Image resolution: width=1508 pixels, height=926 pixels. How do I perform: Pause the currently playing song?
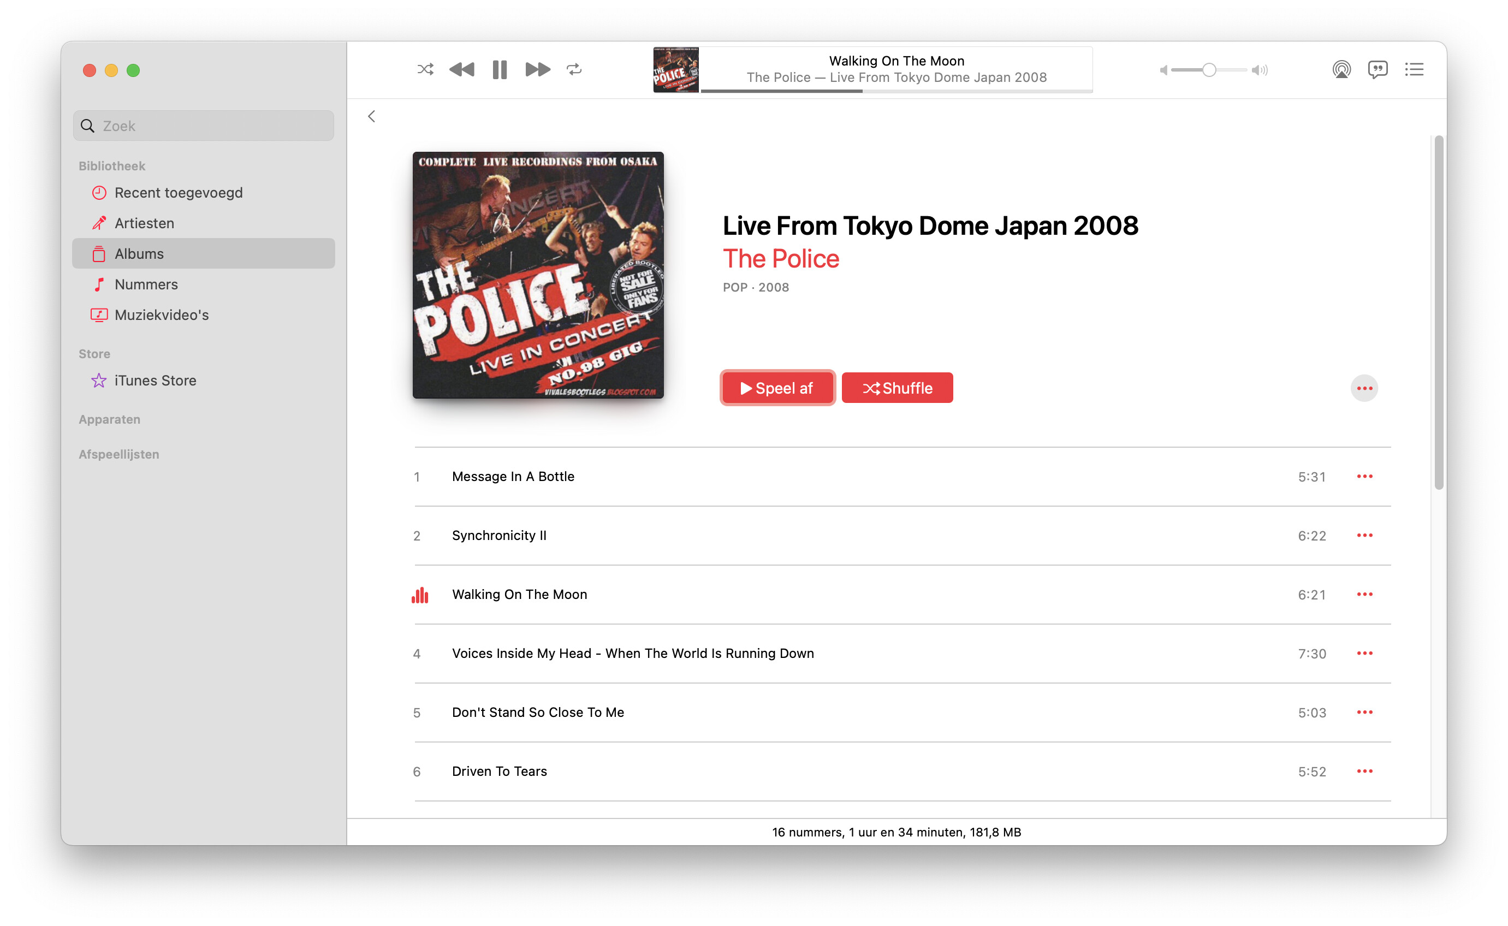pyautogui.click(x=500, y=69)
